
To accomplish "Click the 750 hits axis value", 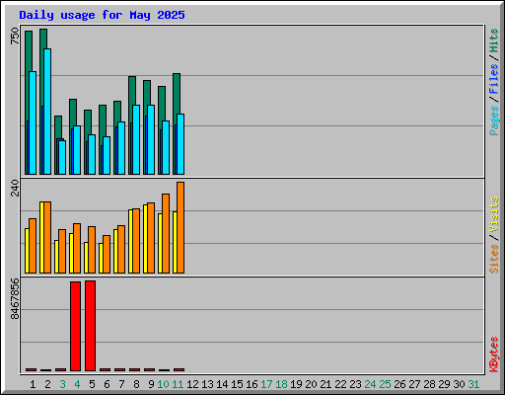I will click(x=15, y=36).
